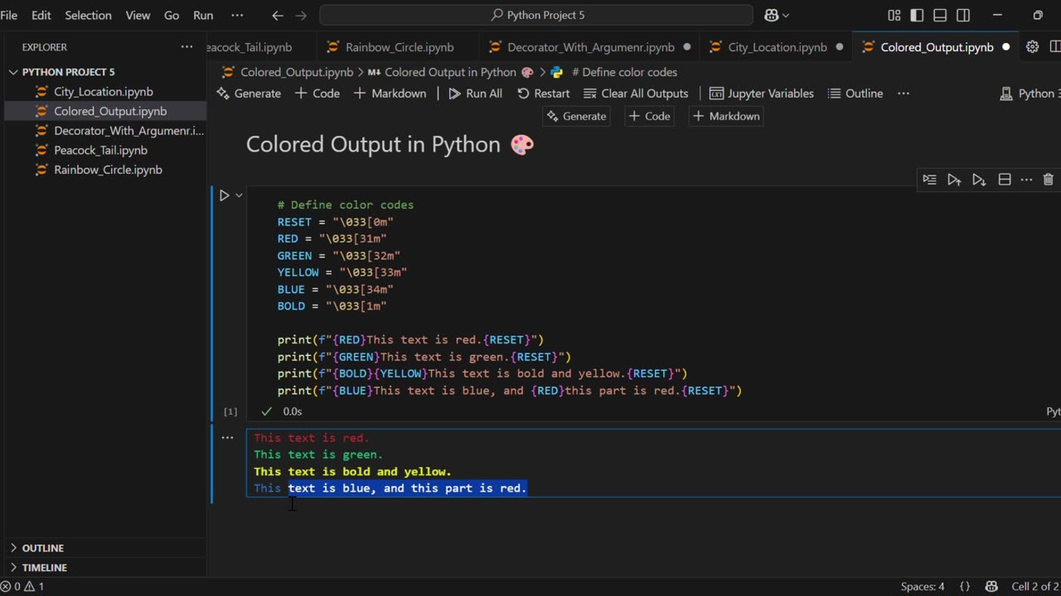Open Explorer views and more actions ellipsis

187,47
